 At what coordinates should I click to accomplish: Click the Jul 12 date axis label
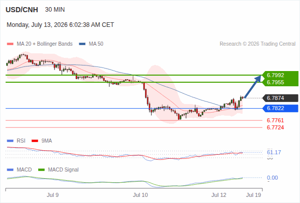[219, 195]
